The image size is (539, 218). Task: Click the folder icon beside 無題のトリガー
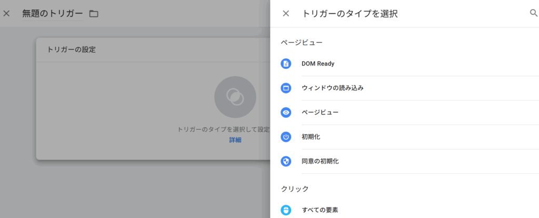[x=94, y=14]
